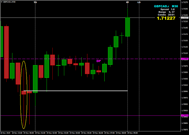The height and width of the screenshot is (135, 189).
Task: Click 1.71115 on the price scale
Action: pos(185,53)
